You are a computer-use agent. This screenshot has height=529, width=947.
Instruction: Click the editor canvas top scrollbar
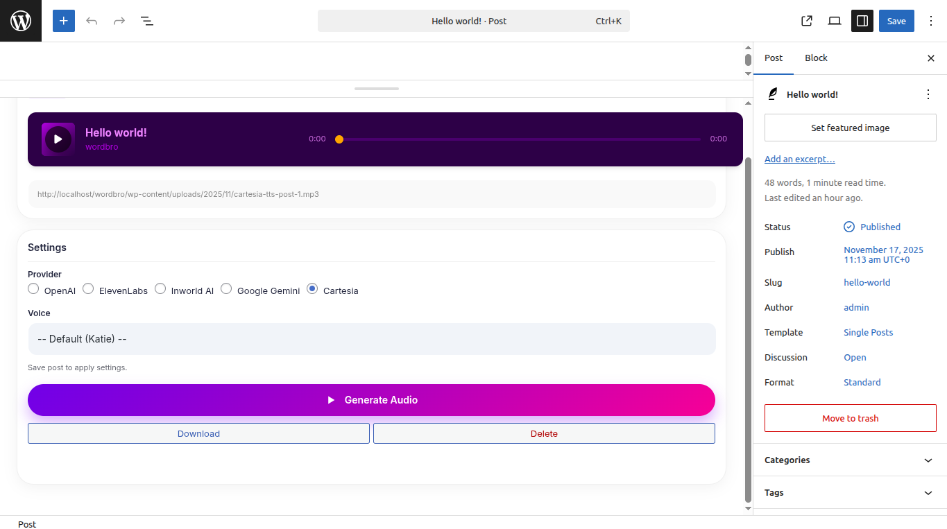tap(748, 60)
